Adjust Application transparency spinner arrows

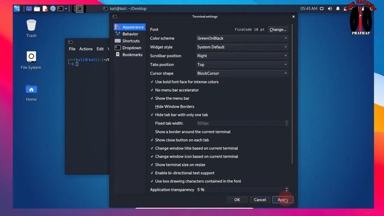(287, 190)
